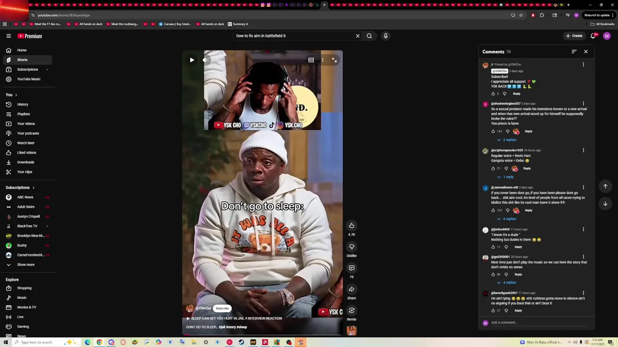The width and height of the screenshot is (618, 347).
Task: Open the All Bookmarks folder
Action: coord(603,24)
